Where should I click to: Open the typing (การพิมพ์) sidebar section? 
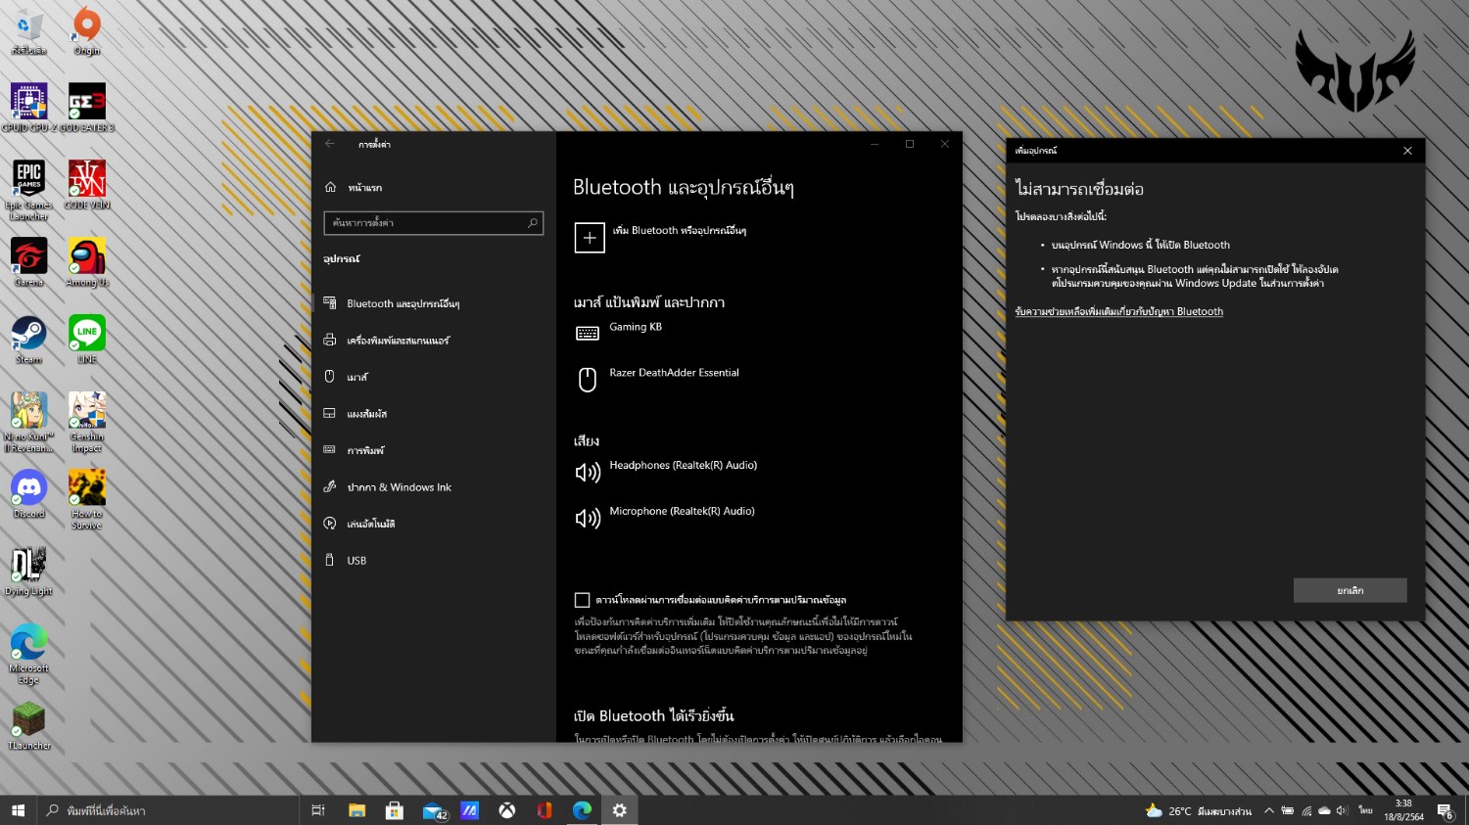coord(434,450)
